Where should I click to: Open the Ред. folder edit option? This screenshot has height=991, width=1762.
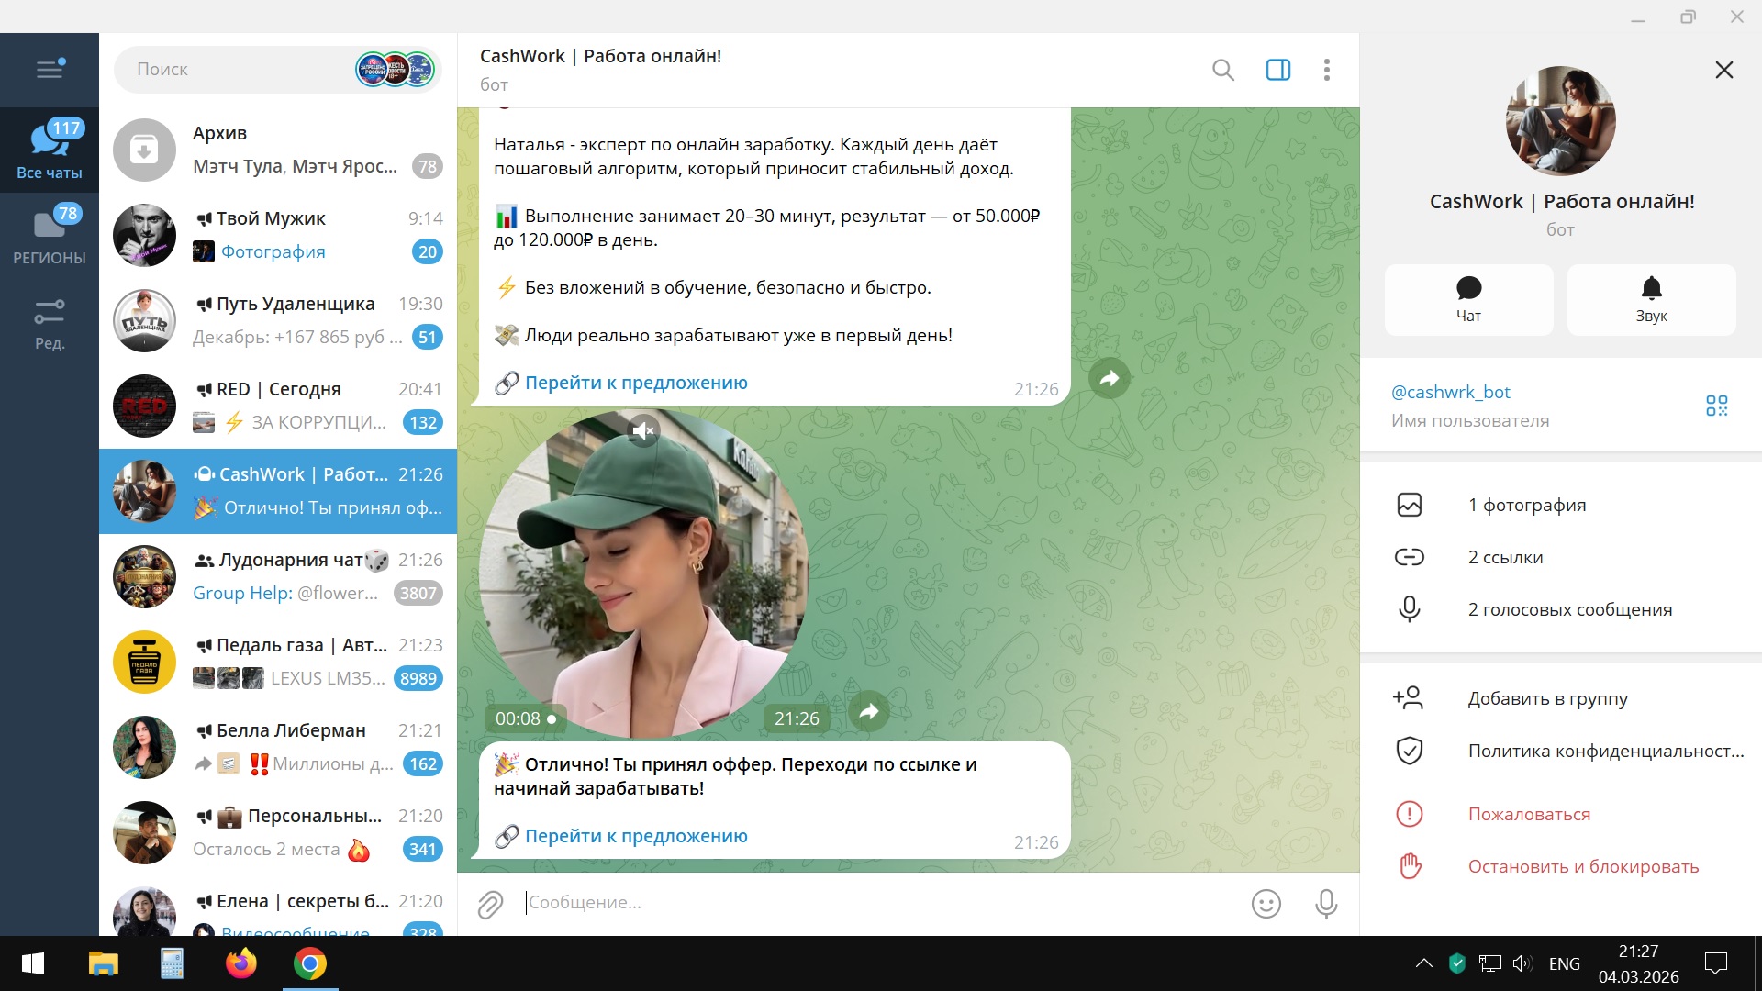[50, 323]
